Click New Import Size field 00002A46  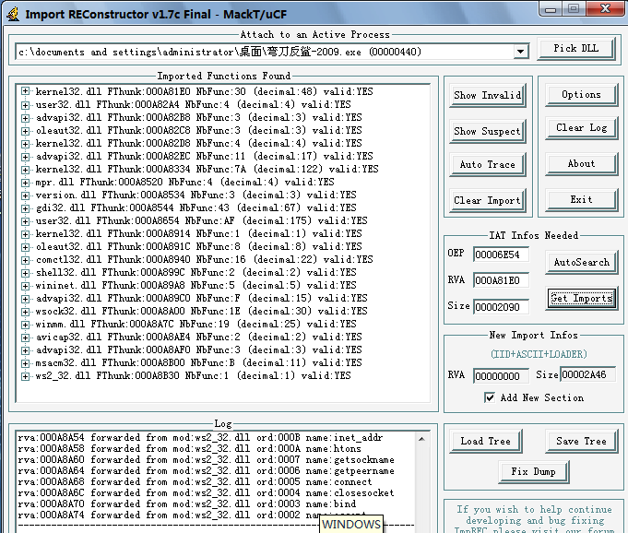[x=587, y=374]
